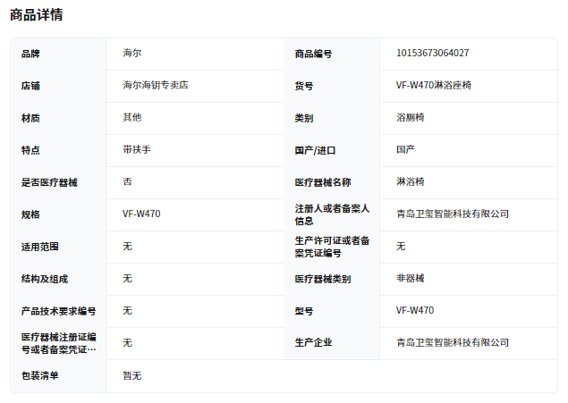Select 无 in 医疗器械注册证编号 row

127,343
